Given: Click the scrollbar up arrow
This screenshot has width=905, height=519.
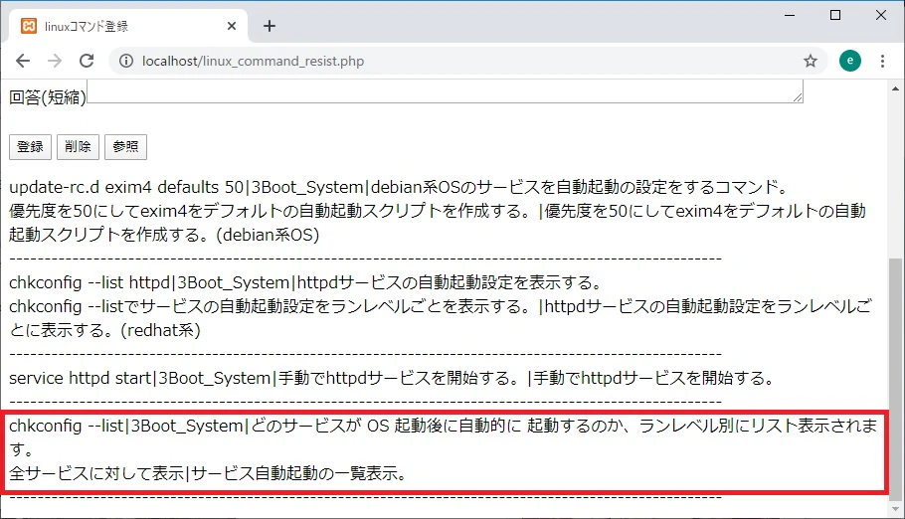Looking at the screenshot, I should point(895,88).
